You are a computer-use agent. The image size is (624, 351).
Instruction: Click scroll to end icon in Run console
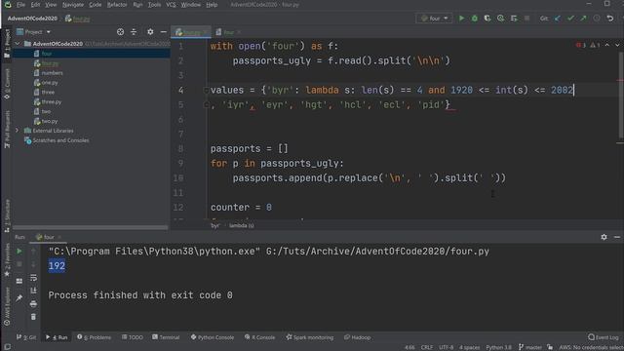[33, 291]
